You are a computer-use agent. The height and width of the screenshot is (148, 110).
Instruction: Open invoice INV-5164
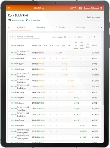pyautogui.click(x=14, y=109)
